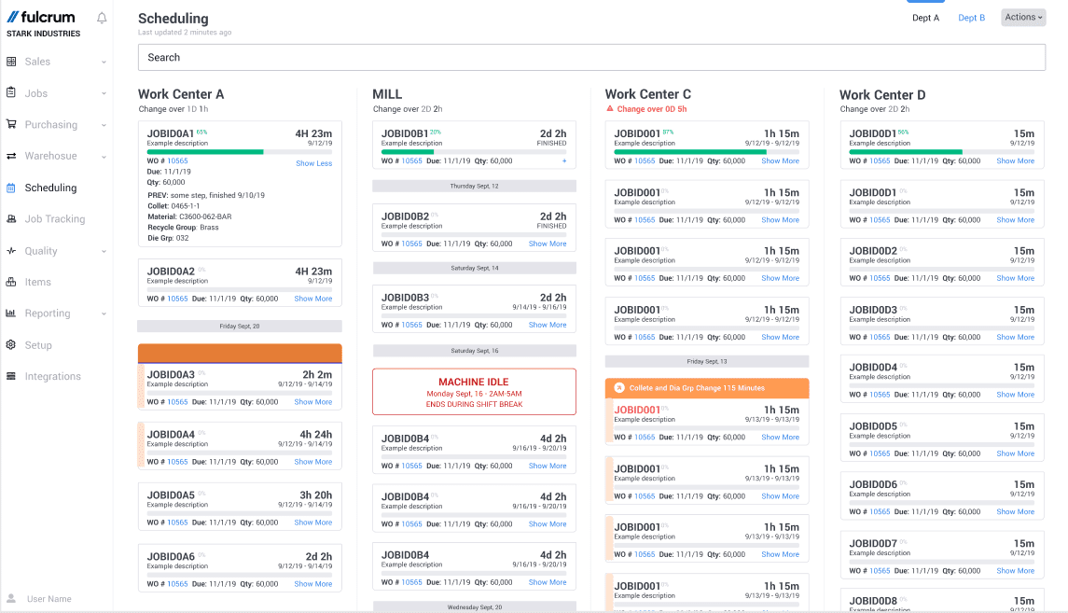Switch to the Dept B tab

971,17
